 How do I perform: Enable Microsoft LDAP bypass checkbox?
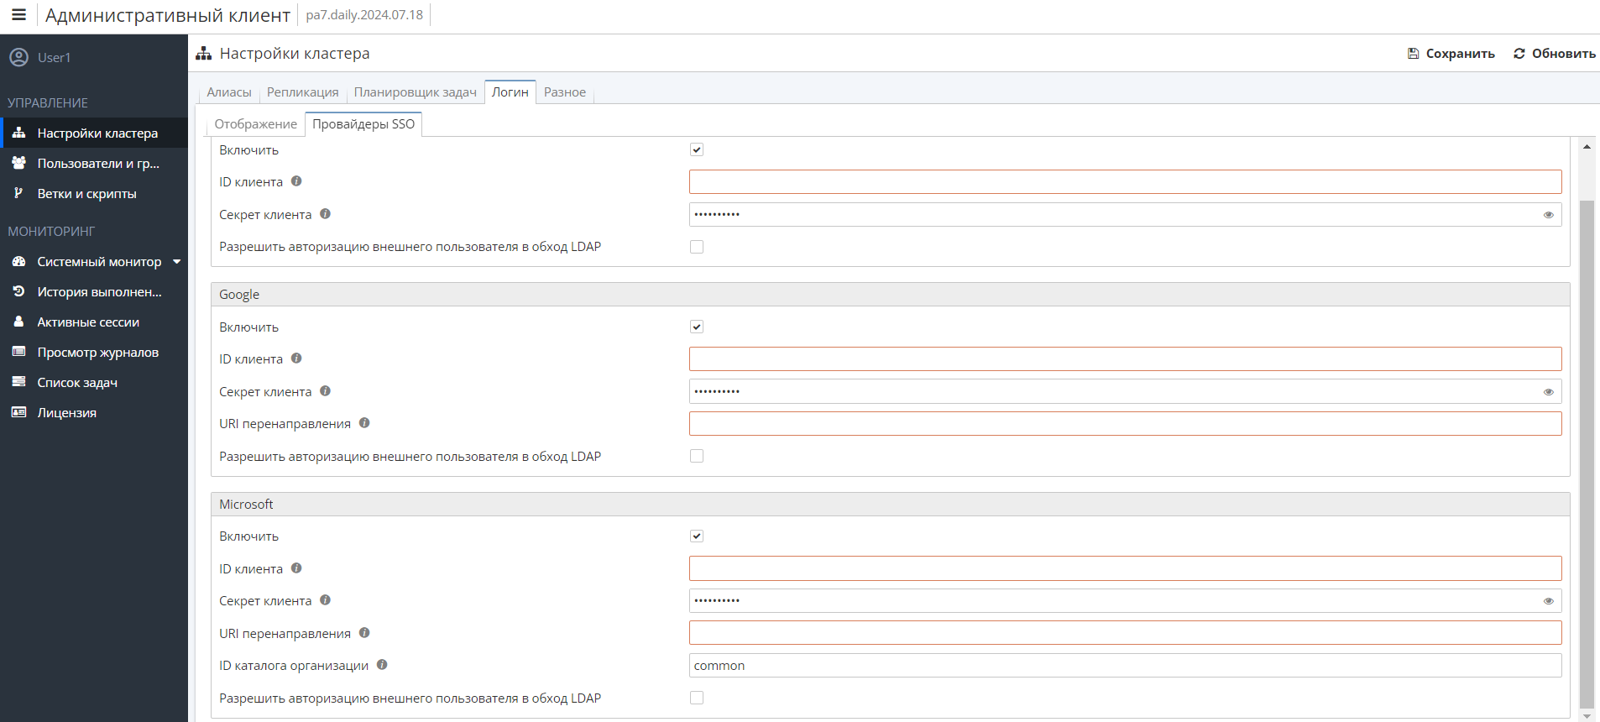point(697,698)
